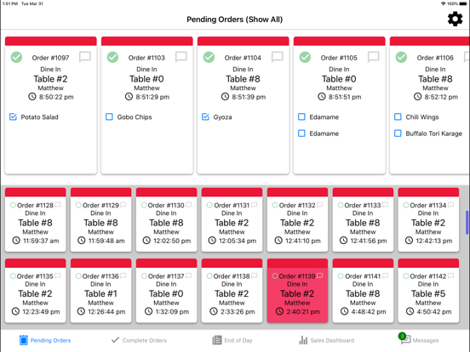Select Order #1135 card
470x352 pixels.
click(36, 291)
